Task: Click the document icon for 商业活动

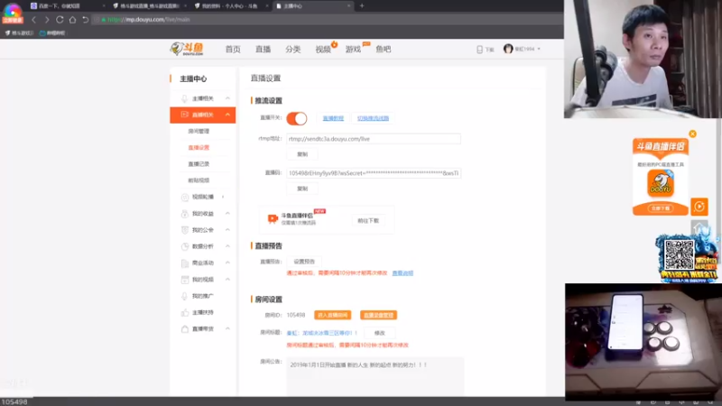Action: [x=185, y=263]
